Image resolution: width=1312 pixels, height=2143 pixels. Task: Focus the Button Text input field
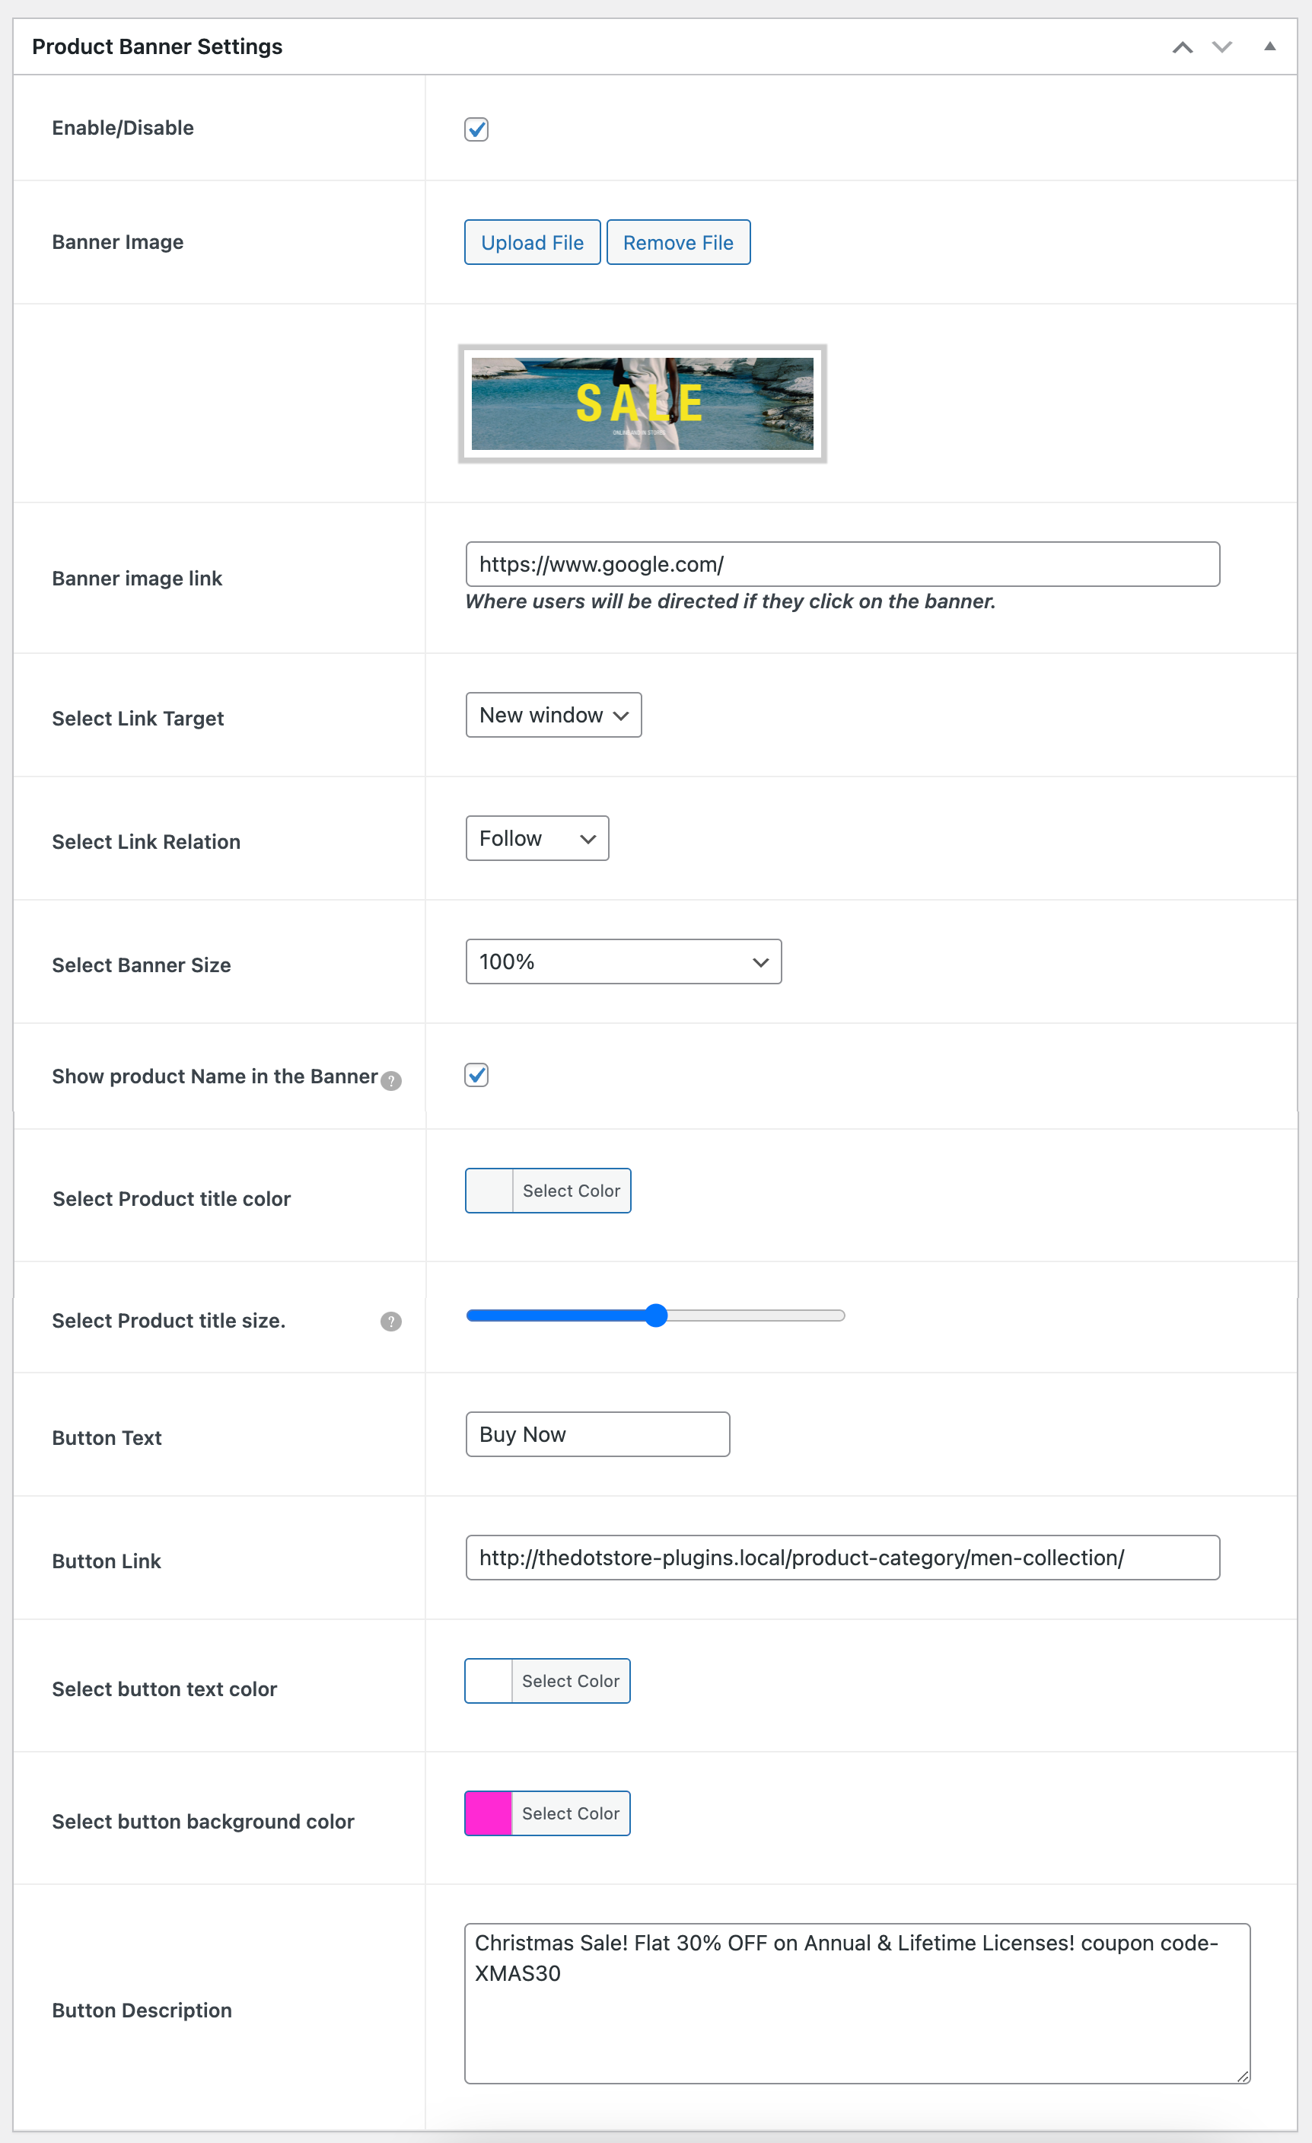tap(597, 1434)
